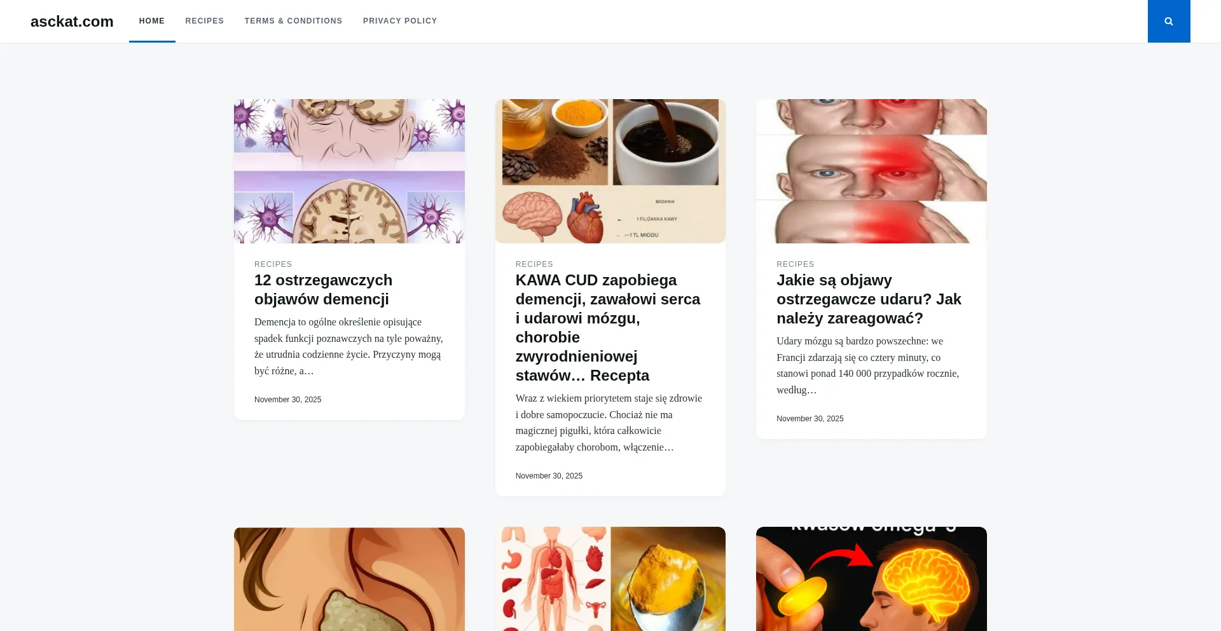Open the dementia brain neurons thumbnail

(x=349, y=171)
